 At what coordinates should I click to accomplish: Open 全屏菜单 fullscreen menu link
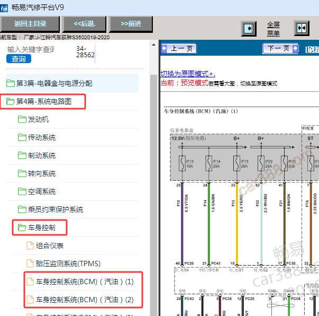pyautogui.click(x=273, y=29)
